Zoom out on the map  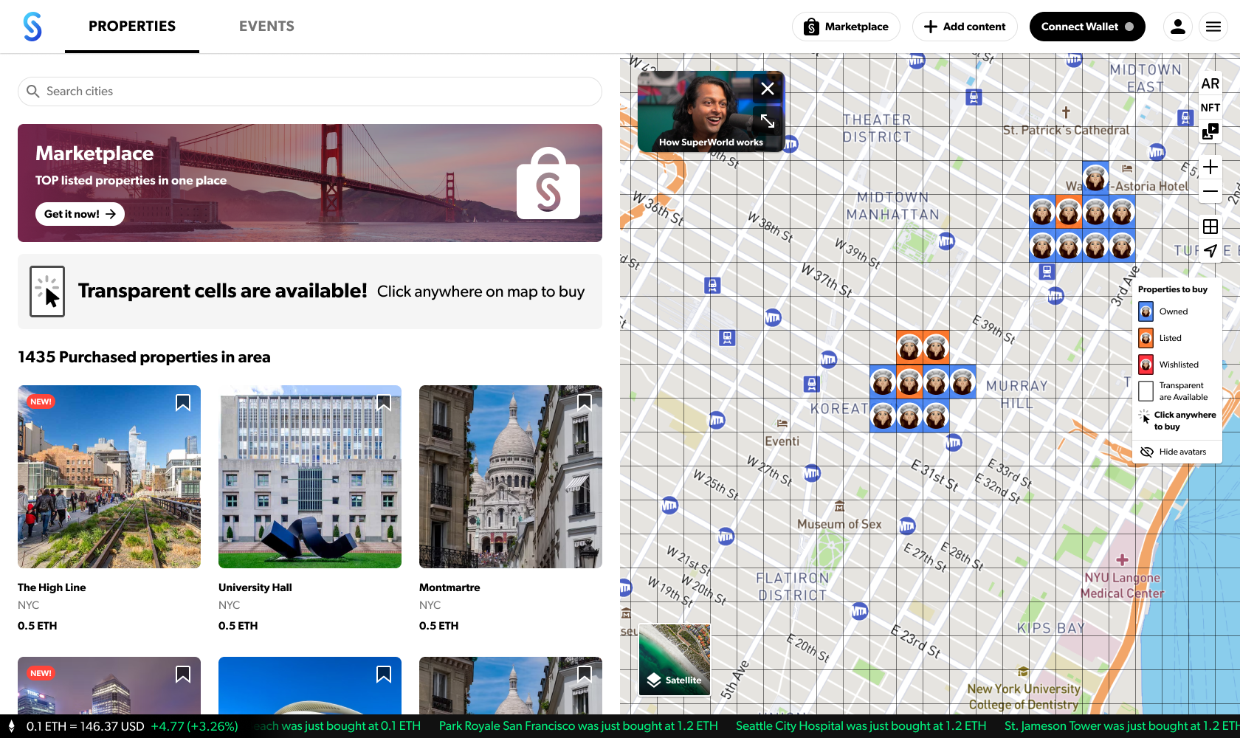(1210, 191)
